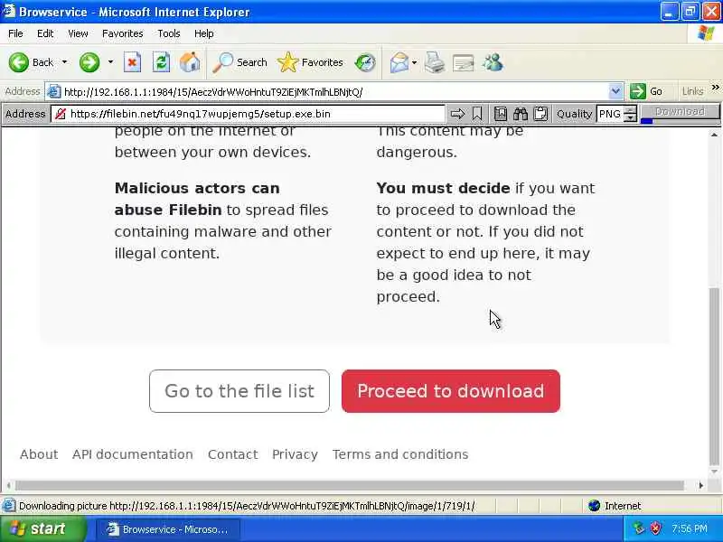Open the Messenger people icon

(x=493, y=62)
